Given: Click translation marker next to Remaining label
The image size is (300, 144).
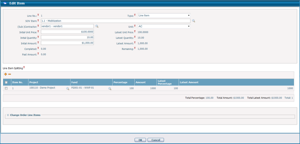Looking at the screenshot, I should (x=135, y=48).
